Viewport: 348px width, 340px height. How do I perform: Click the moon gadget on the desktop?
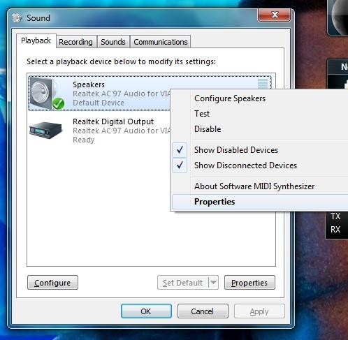tap(338, 17)
